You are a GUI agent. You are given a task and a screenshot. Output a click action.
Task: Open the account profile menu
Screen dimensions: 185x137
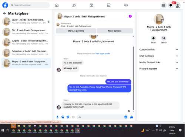pos(178,6)
